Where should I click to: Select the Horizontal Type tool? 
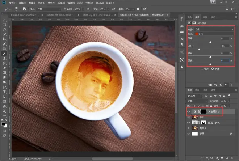(x=4, y=92)
